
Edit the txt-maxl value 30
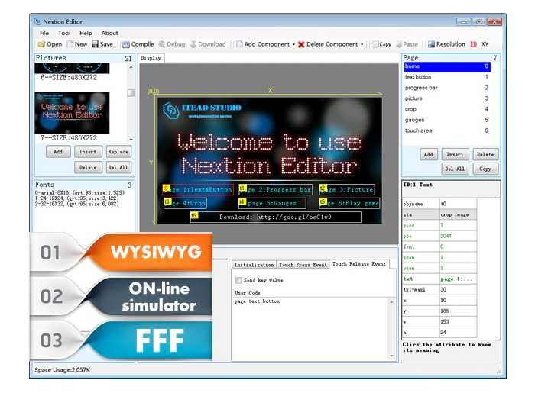[458, 290]
